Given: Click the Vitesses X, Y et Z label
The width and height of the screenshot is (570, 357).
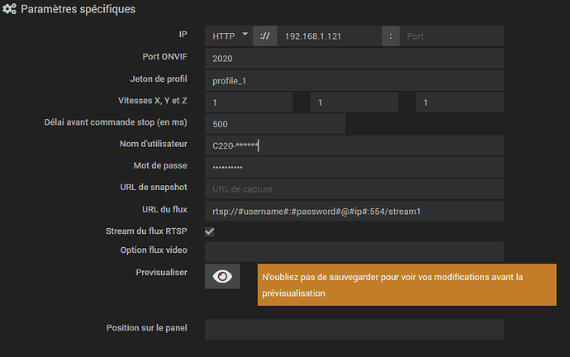Looking at the screenshot, I should pyautogui.click(x=152, y=101).
